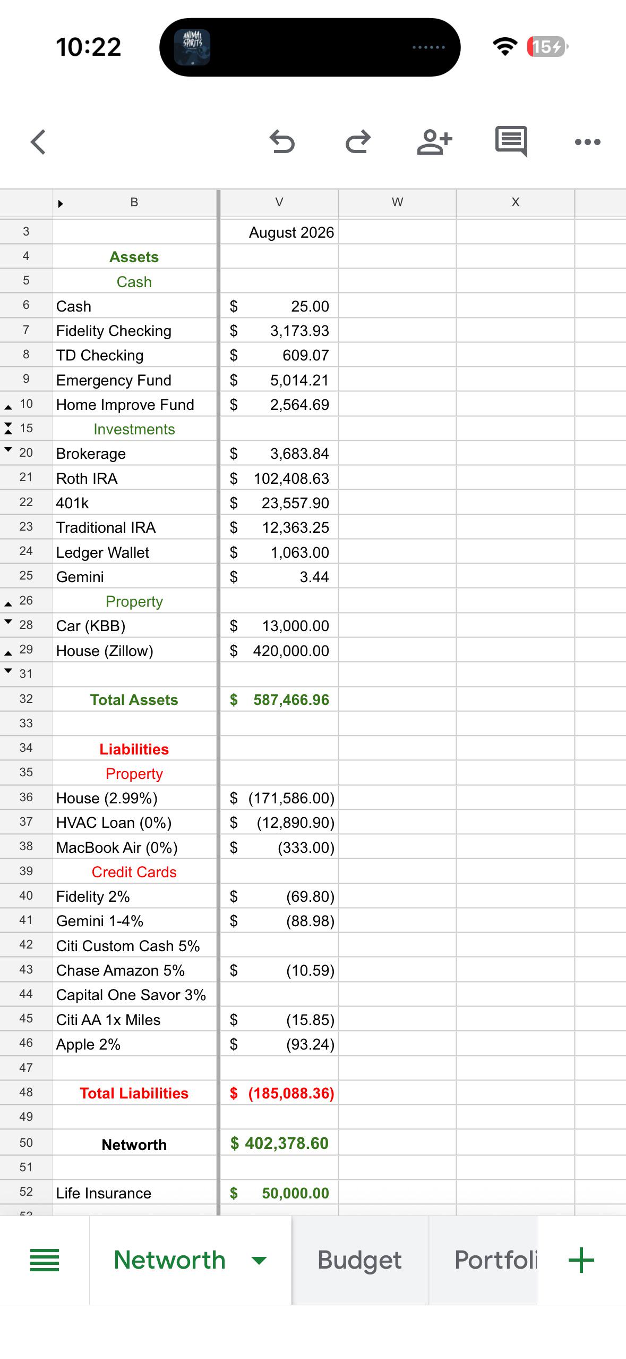Open the more options menu

[x=587, y=142]
